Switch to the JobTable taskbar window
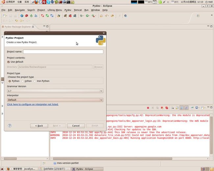Screen dimensions: 214x171 click(x=54, y=169)
